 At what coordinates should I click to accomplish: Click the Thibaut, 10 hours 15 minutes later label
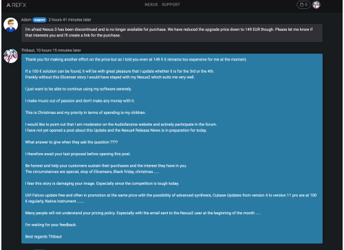pos(51,50)
